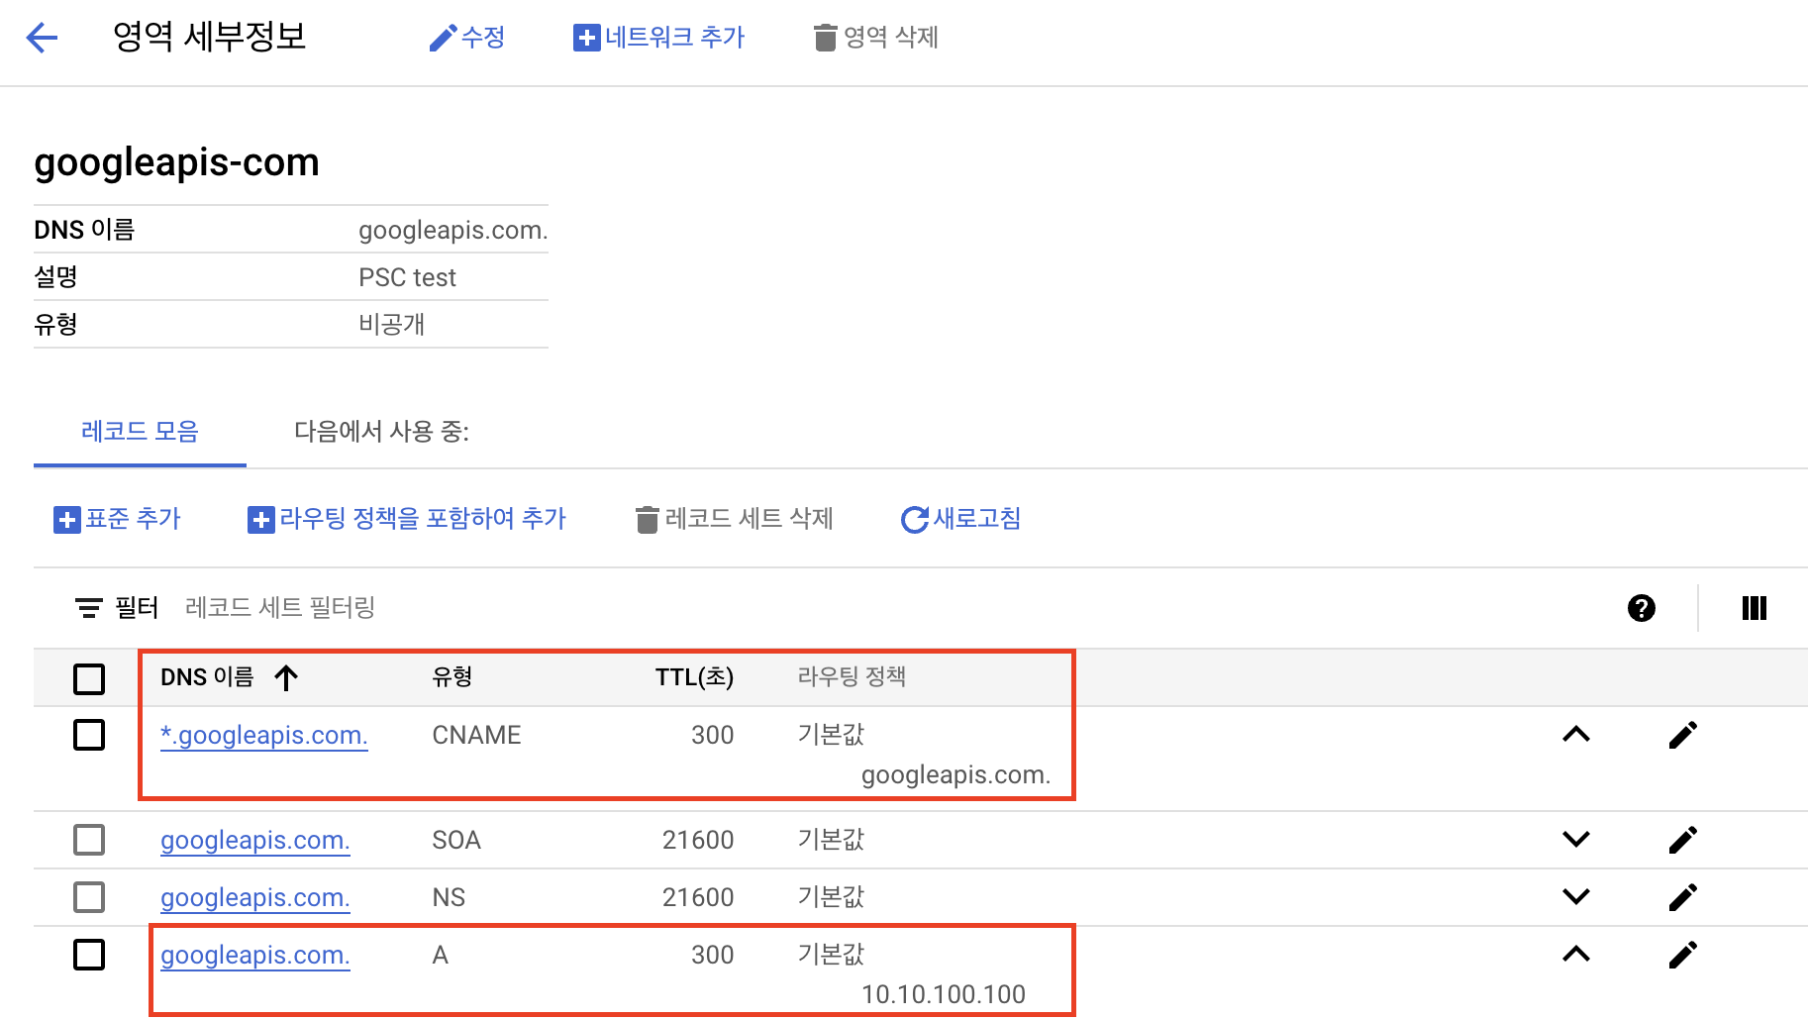
Task: Click 표준 추가 button
Action: [117, 519]
